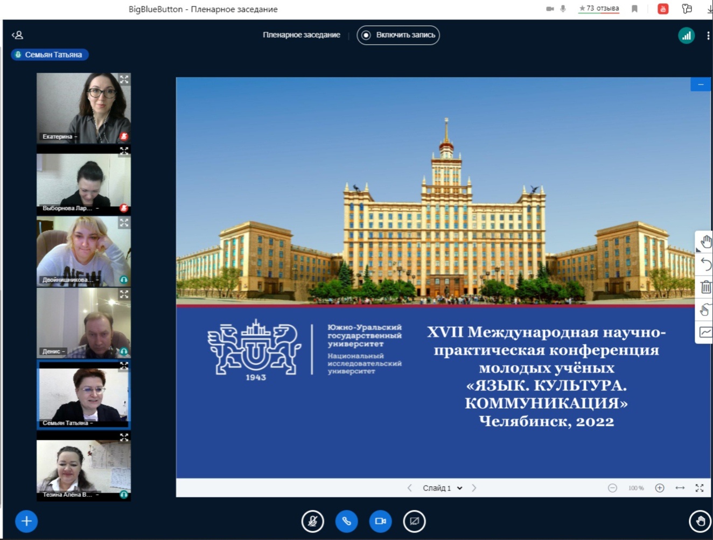Open the blue plus actions menu
Image resolution: width=713 pixels, height=540 pixels.
[x=26, y=521]
